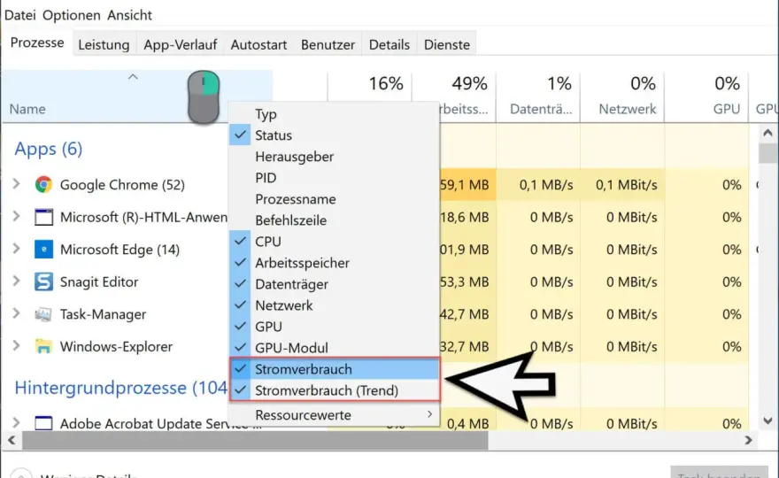Screen dimensions: 779x478
Task: Click the vertical scrollbar down arrow
Action: (767, 420)
